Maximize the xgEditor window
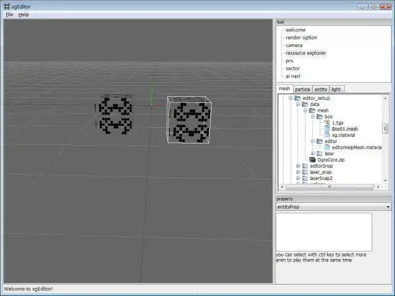This screenshot has height=296, width=395. [374, 7]
